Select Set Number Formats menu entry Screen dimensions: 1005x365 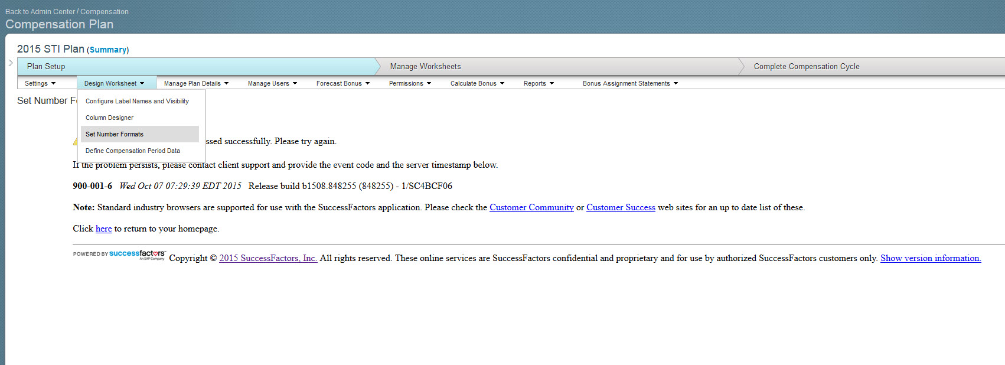140,134
